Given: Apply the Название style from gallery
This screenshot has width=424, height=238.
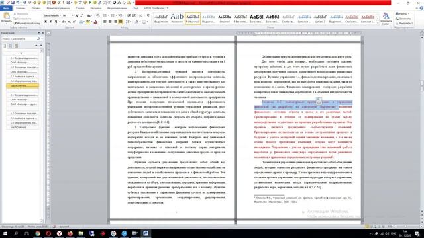Looking at the screenshot, I should (177, 19).
